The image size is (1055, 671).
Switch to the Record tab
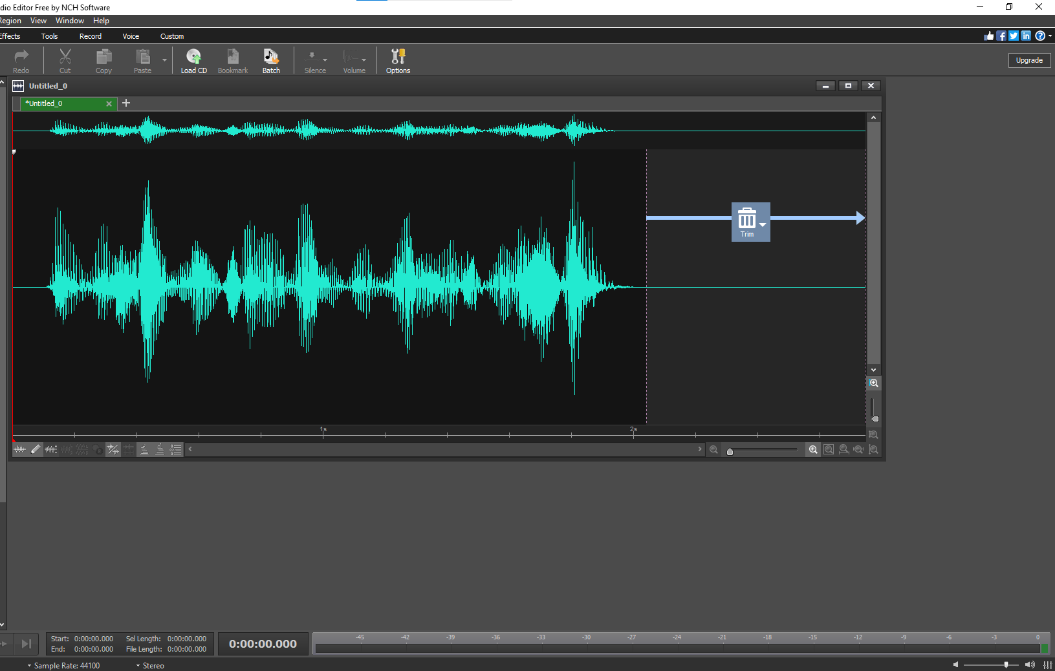point(91,36)
